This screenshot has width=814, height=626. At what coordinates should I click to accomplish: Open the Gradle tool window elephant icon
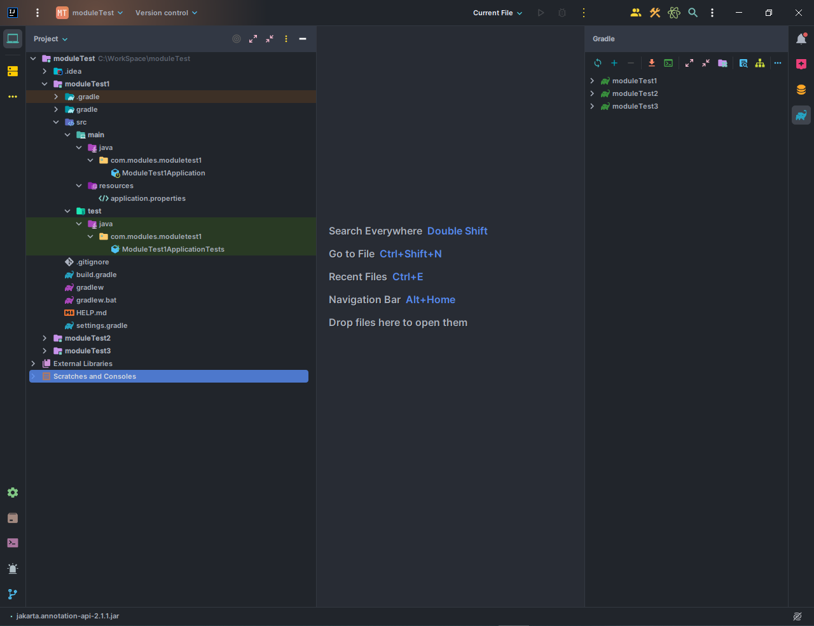coord(801,115)
